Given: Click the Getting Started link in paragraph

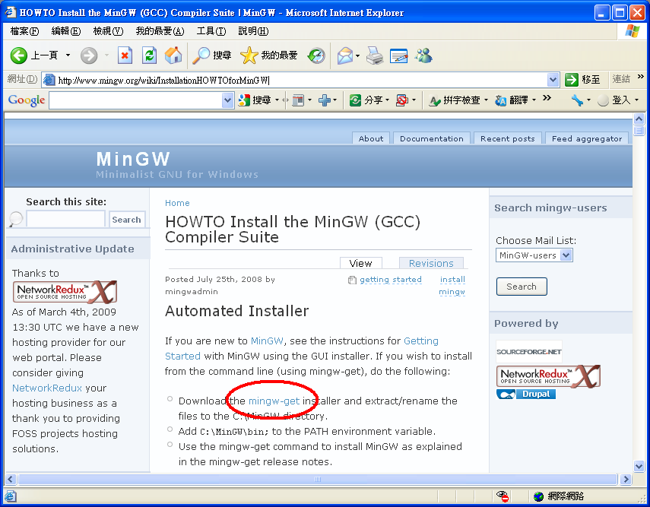Looking at the screenshot, I should pos(302,348).
